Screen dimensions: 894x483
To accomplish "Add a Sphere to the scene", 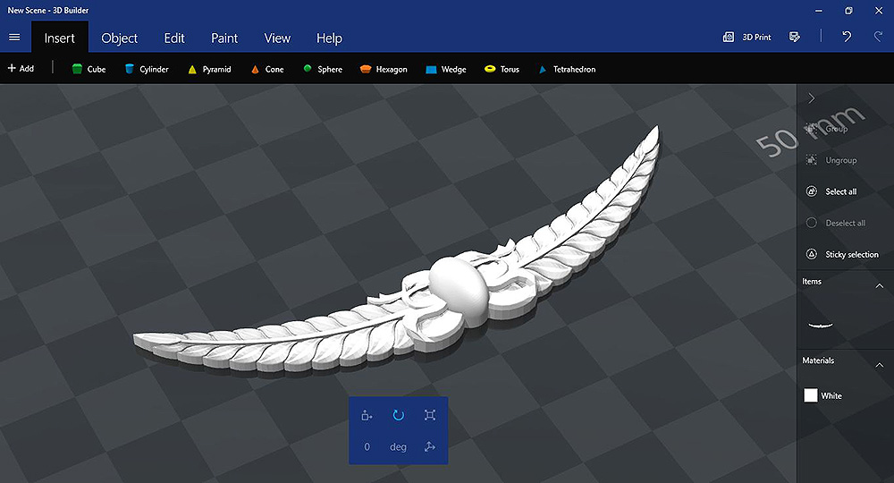I will click(x=323, y=69).
